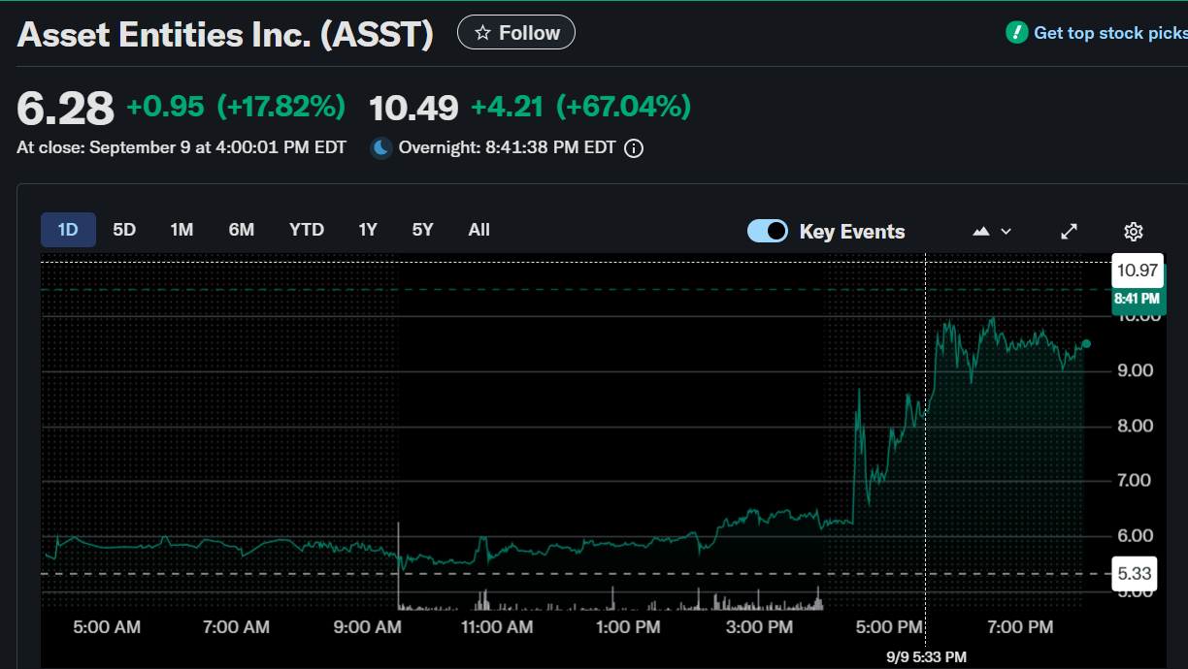Click the At close timestamp text

click(181, 148)
